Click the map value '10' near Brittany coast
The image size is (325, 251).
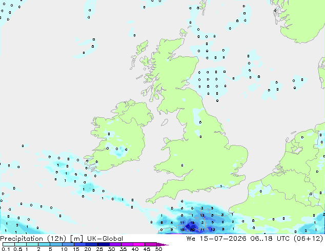pos(182,229)
